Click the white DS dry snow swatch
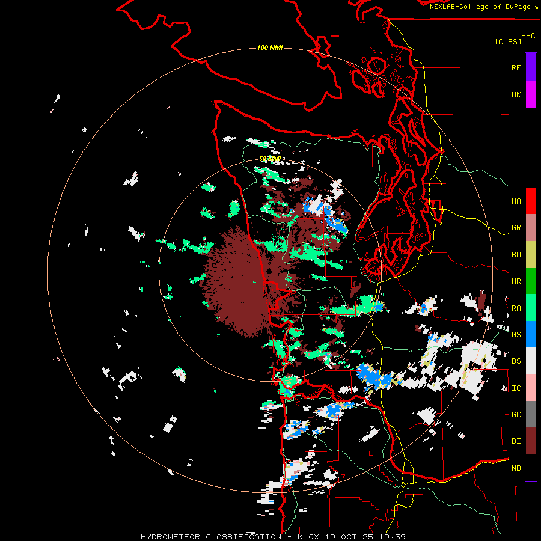 (531, 361)
